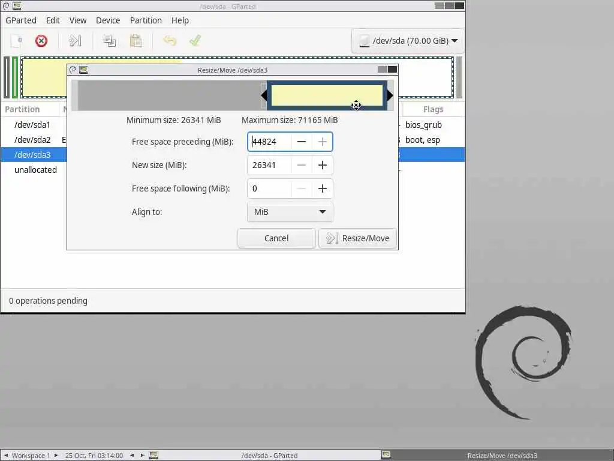Screen dimensions: 614x461
Task: Click the Partition column header
Action: (x=30, y=109)
